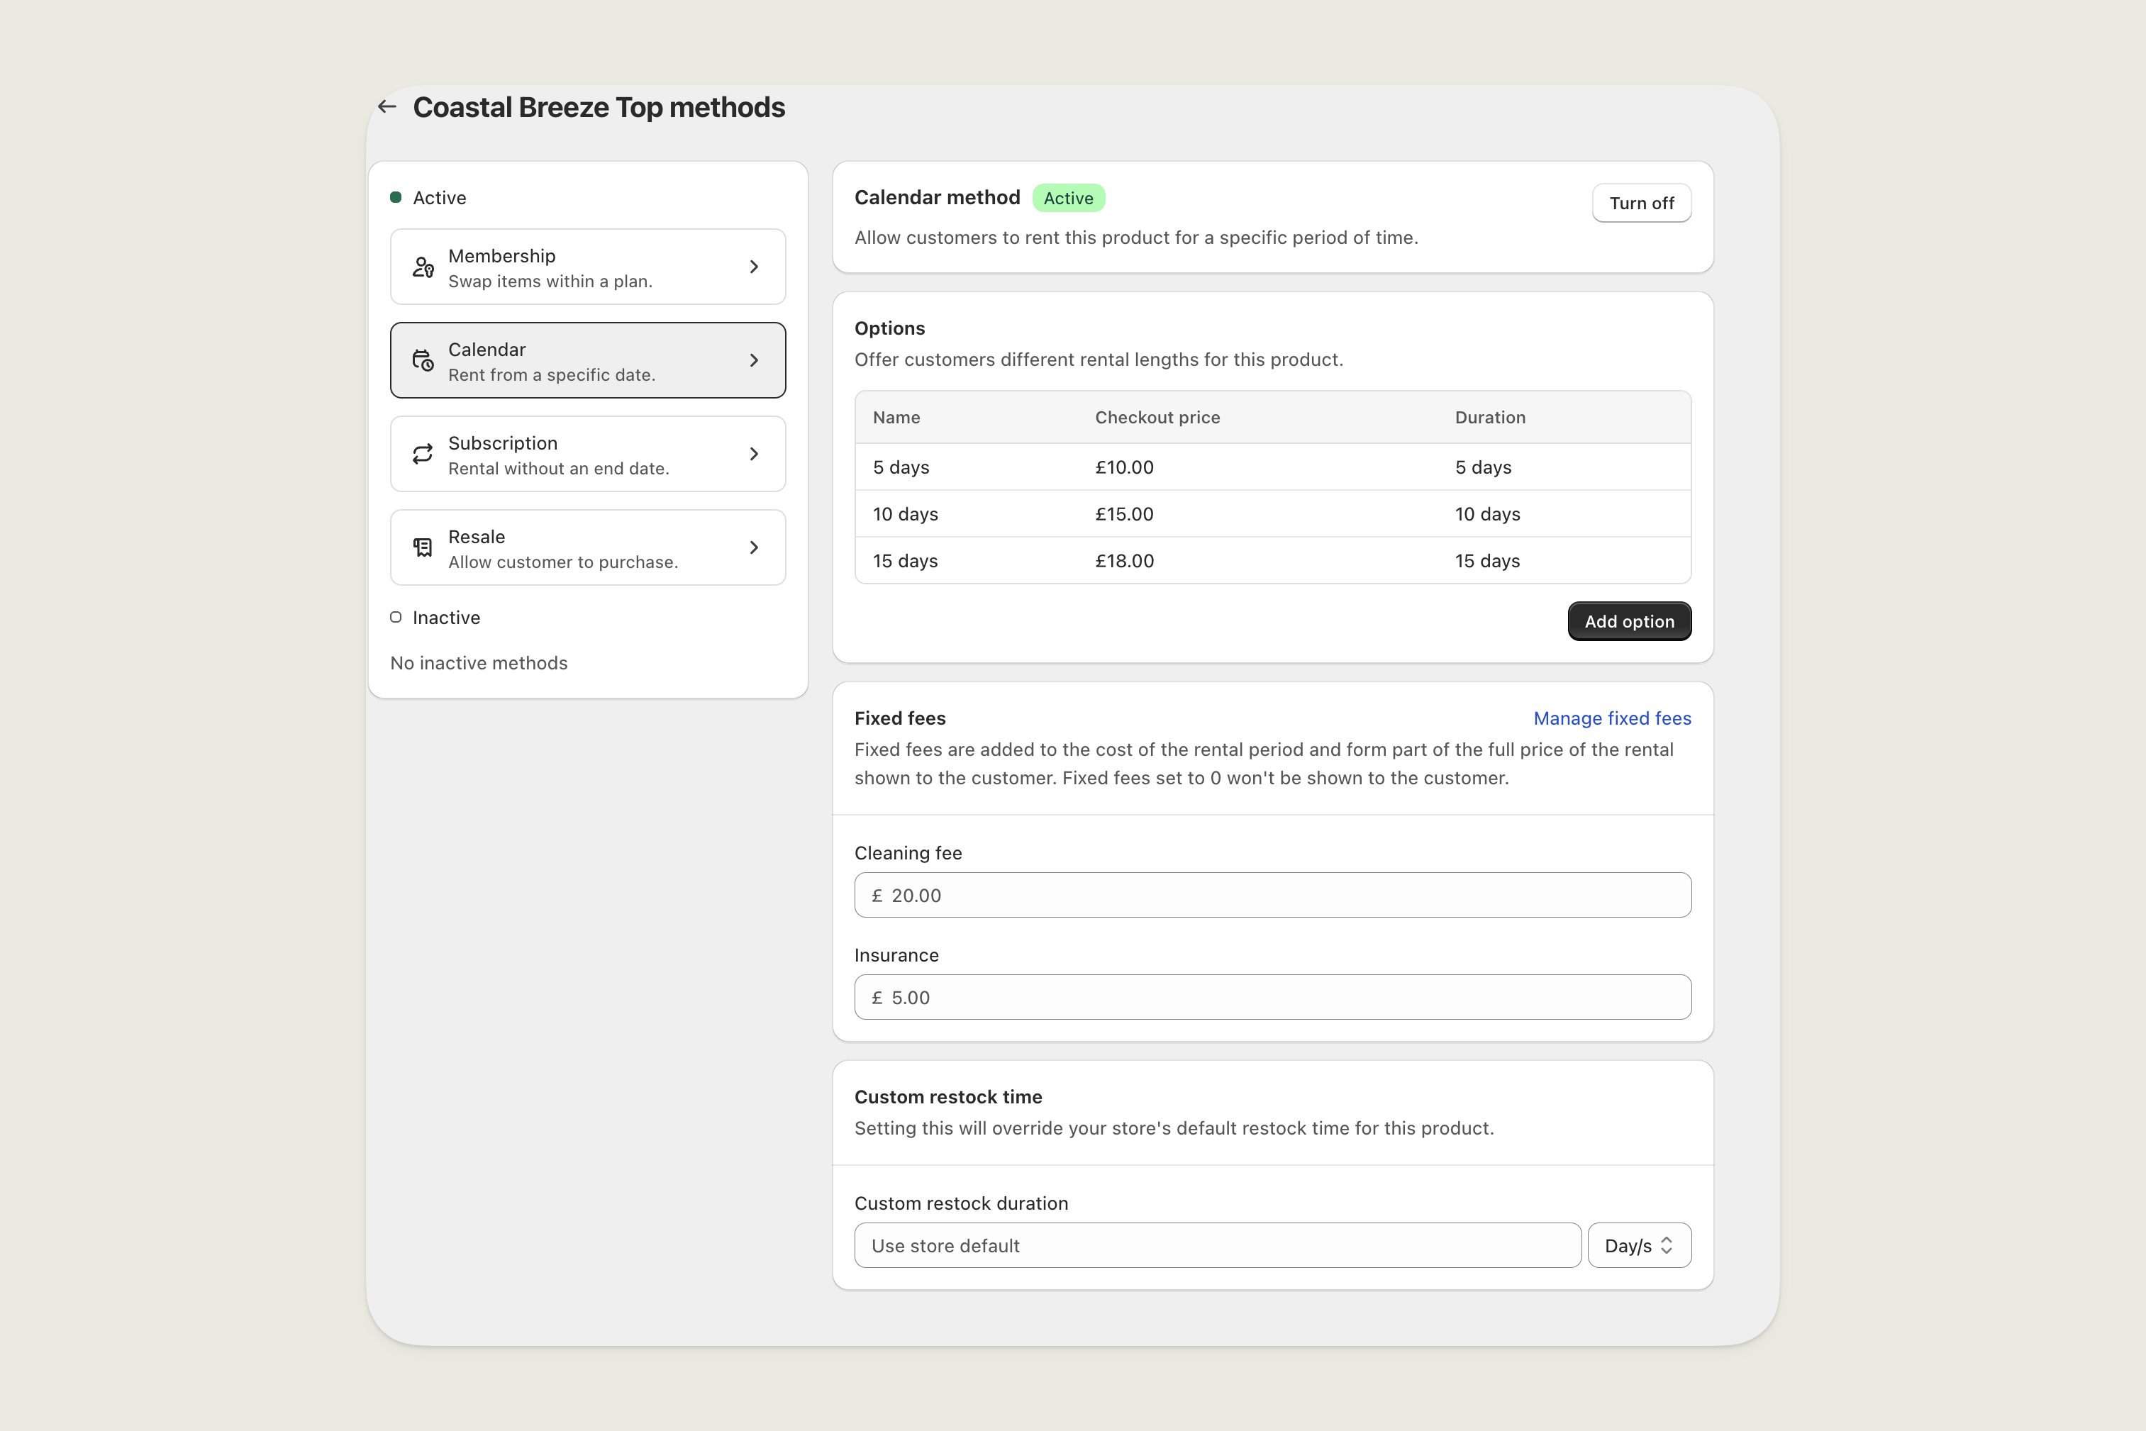Screen dimensions: 2146x1431
Task: Click the green Active status dot
Action: click(396, 197)
